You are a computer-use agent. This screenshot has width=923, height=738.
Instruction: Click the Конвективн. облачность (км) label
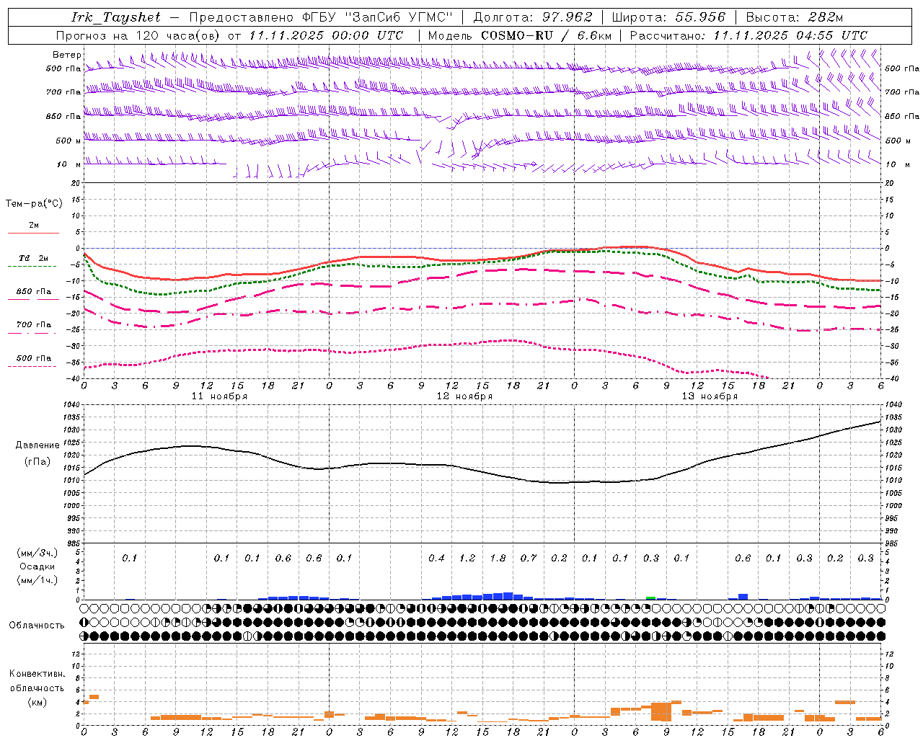pos(37,688)
